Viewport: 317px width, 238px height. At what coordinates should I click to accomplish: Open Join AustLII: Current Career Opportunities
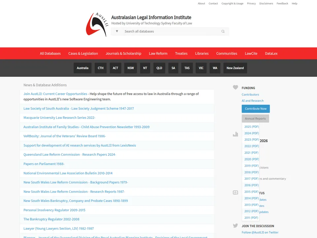click(x=55, y=94)
